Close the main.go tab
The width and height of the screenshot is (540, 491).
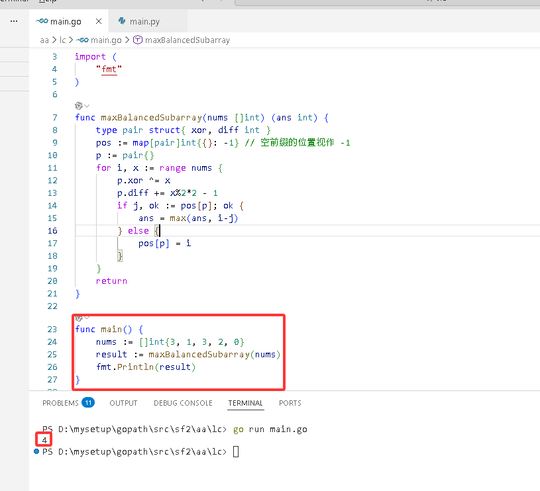[x=99, y=21]
